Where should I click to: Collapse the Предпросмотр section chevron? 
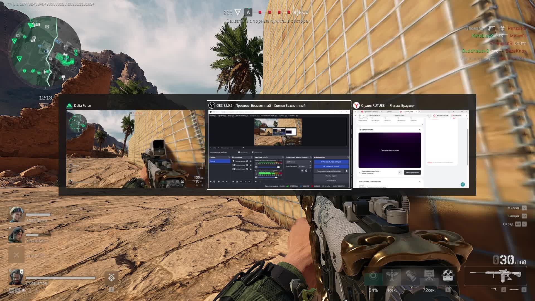(420, 130)
